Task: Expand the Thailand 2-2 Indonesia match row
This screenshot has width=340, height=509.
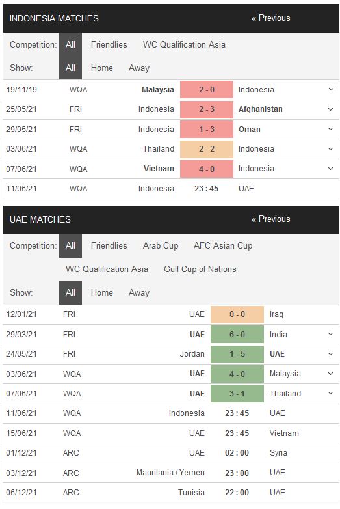Action: (331, 148)
